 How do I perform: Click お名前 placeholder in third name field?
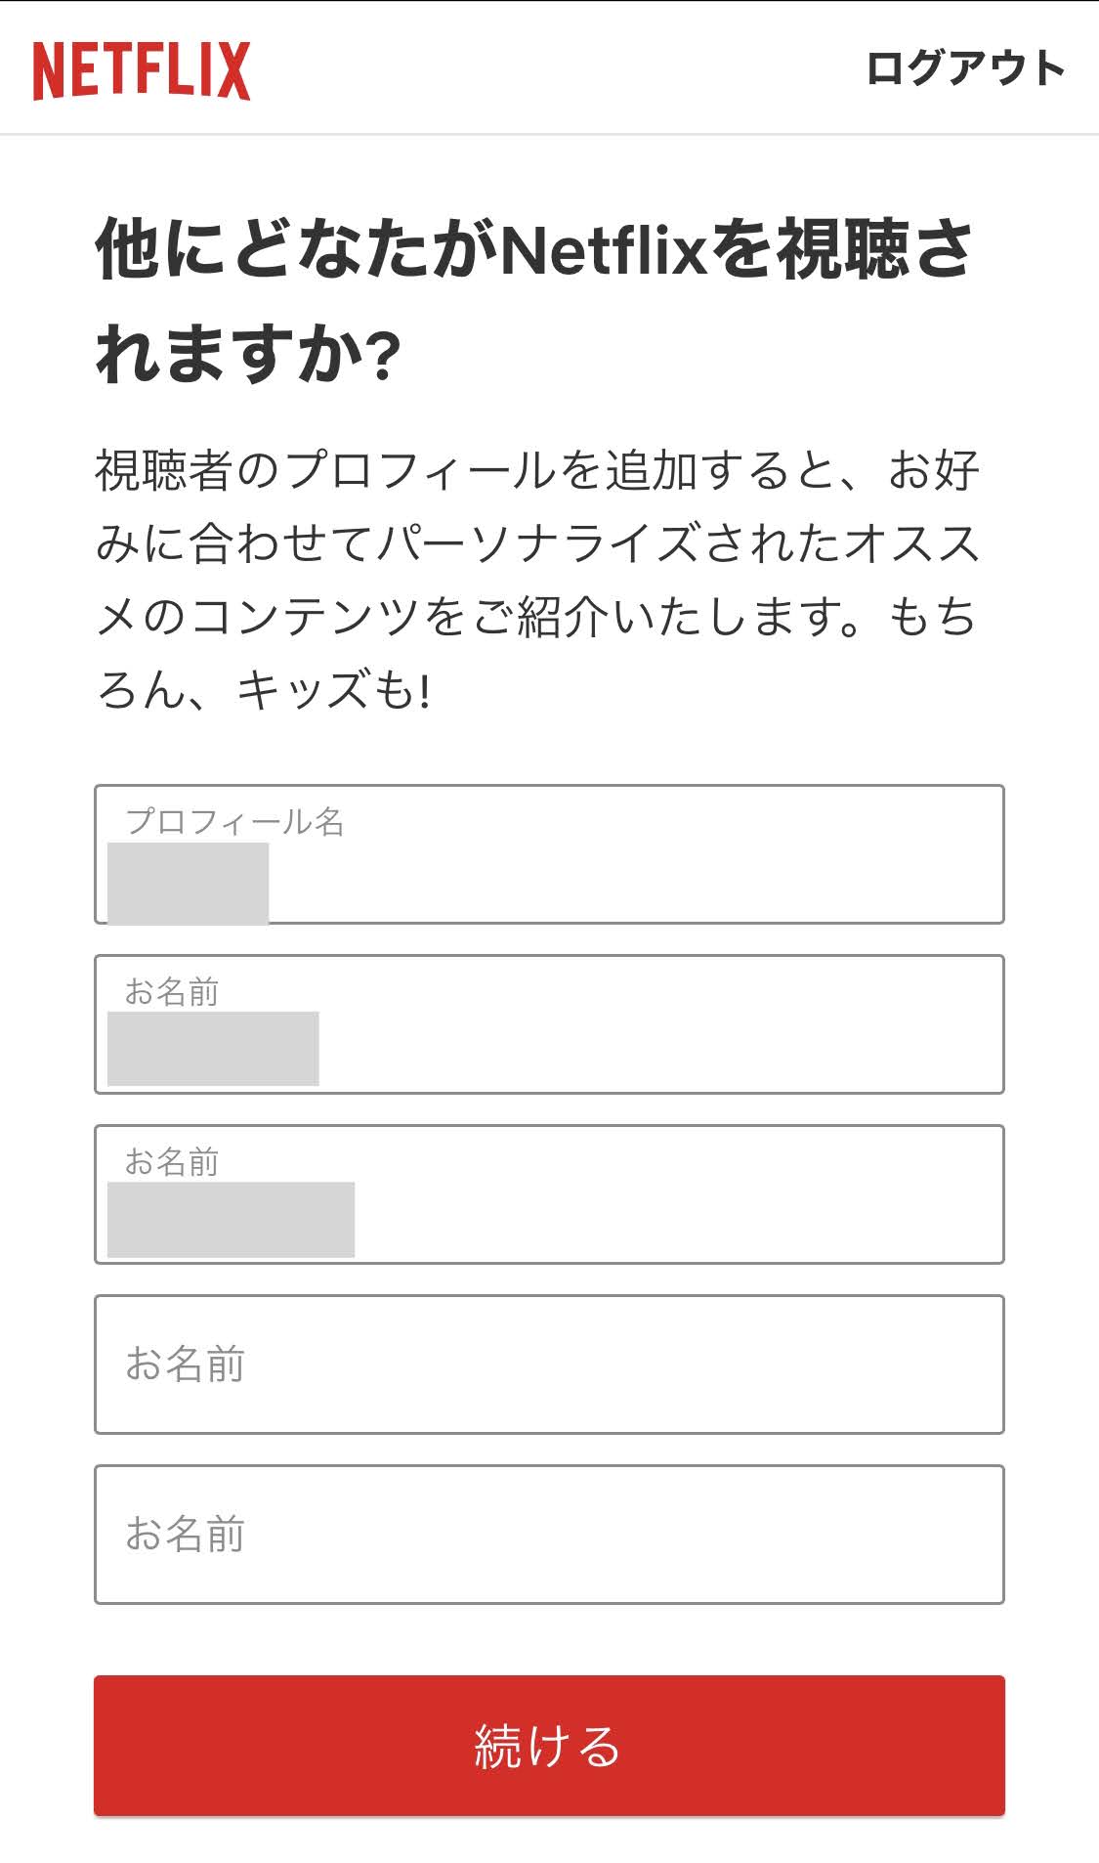coord(185,1365)
